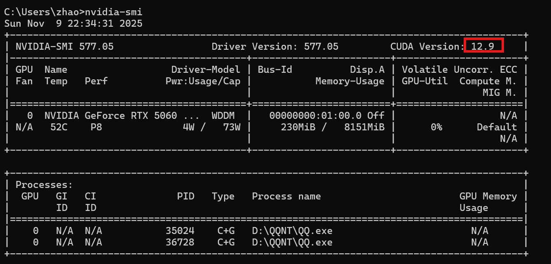Image resolution: width=551 pixels, height=264 pixels.
Task: Click the PID column header
Action: (x=186, y=196)
